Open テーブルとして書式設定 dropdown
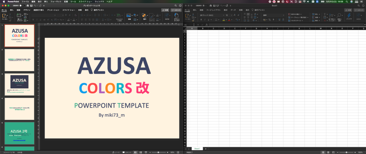The width and height of the screenshot is (366, 154). (x=298, y=17)
